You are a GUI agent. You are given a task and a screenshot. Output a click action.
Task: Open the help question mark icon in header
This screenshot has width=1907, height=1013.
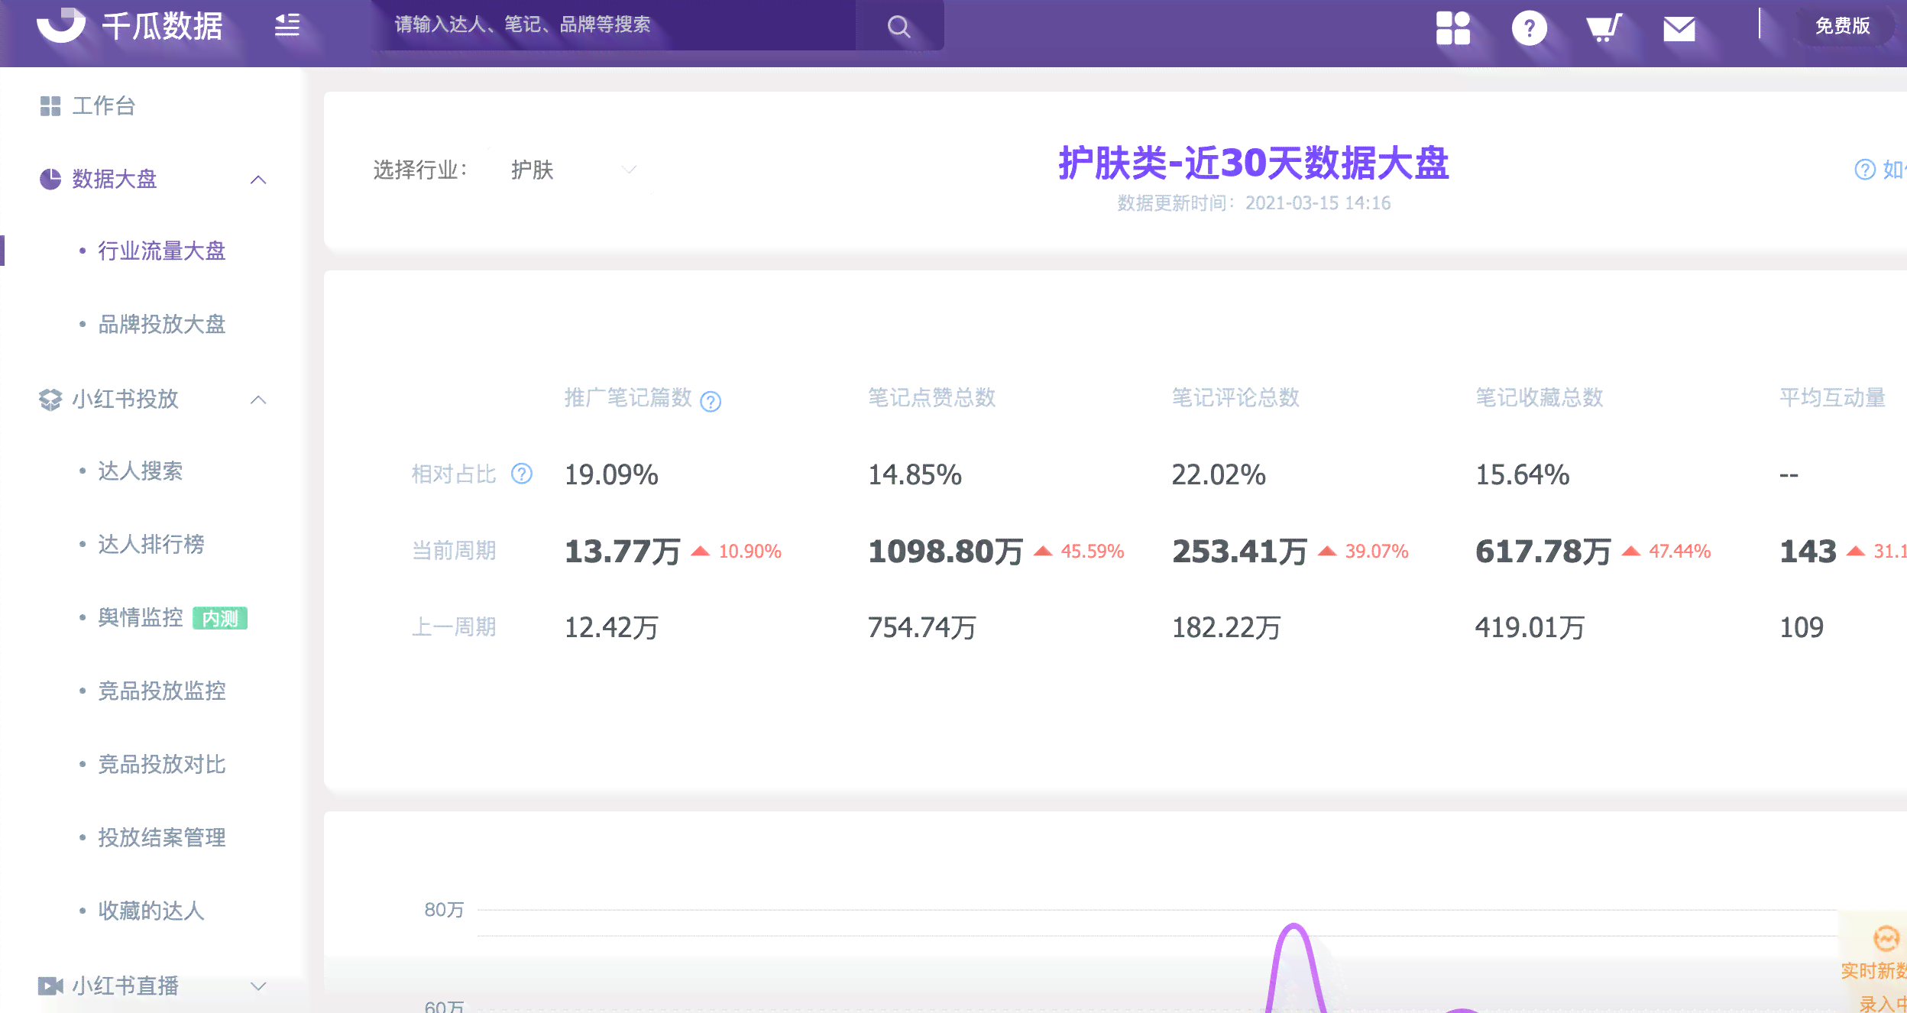(1529, 28)
